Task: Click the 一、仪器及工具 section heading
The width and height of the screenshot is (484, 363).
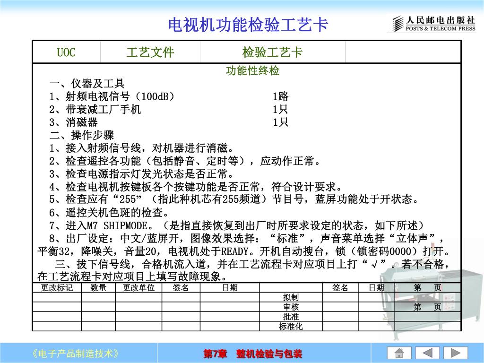Action: 87,84
